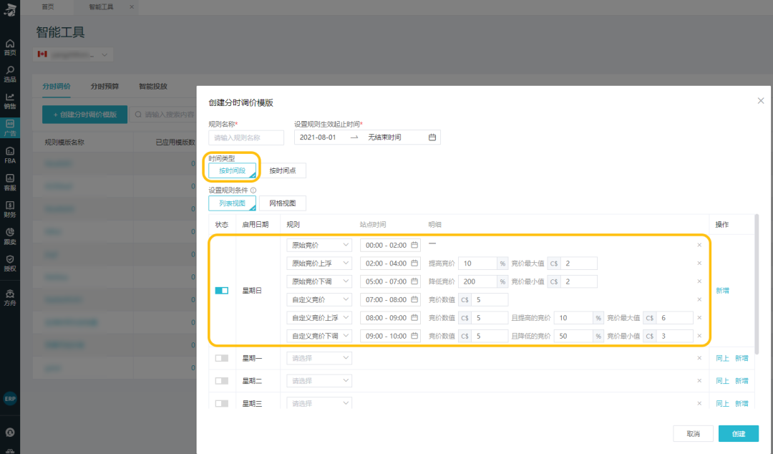The height and width of the screenshot is (454, 773).
Task: Open the 原始竞价上浮 rule dropdown
Action: (319, 263)
